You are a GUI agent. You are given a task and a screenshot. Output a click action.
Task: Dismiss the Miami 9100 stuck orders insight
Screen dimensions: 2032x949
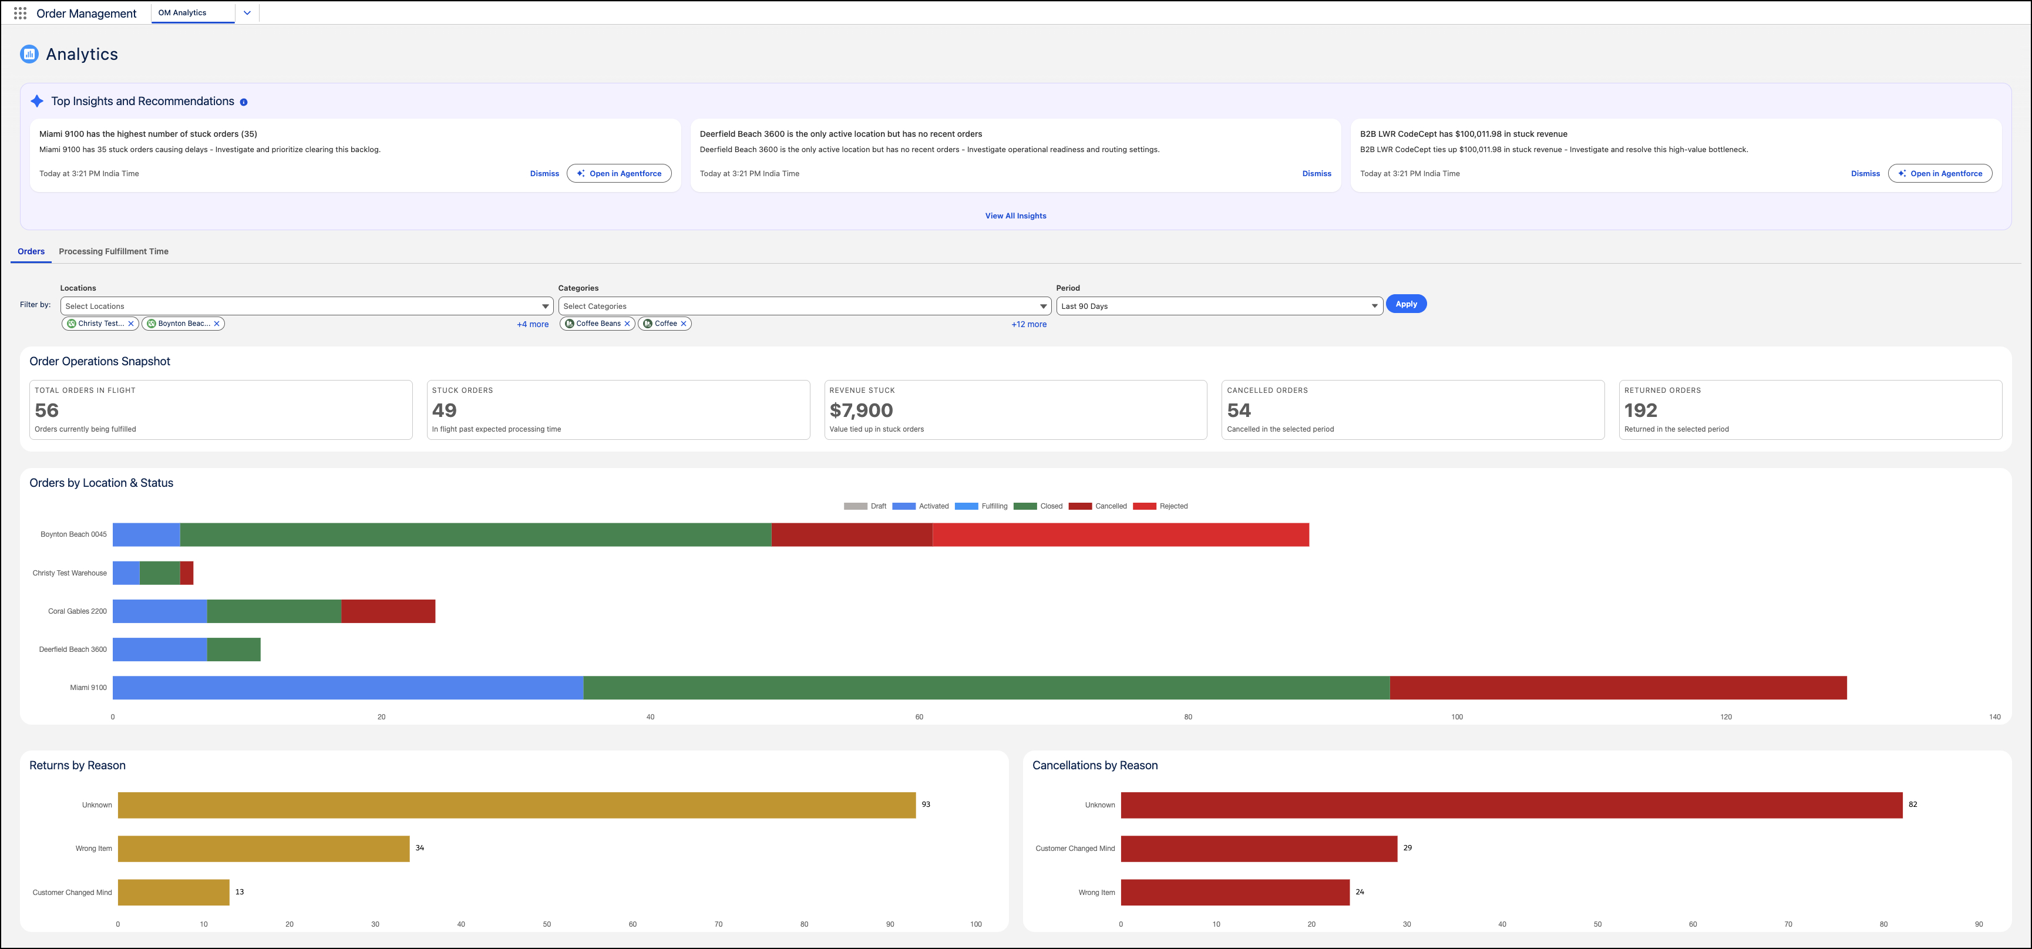[544, 174]
